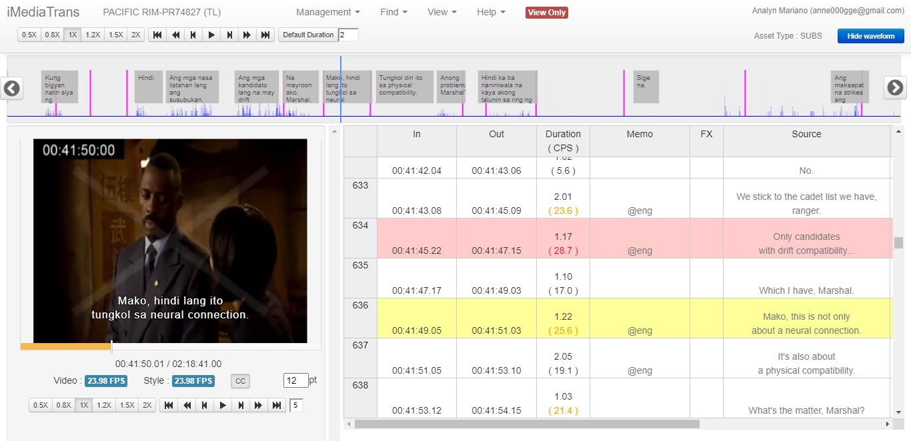The height and width of the screenshot is (441, 911).
Task: Step forward one frame below the video
Action: coord(241,405)
